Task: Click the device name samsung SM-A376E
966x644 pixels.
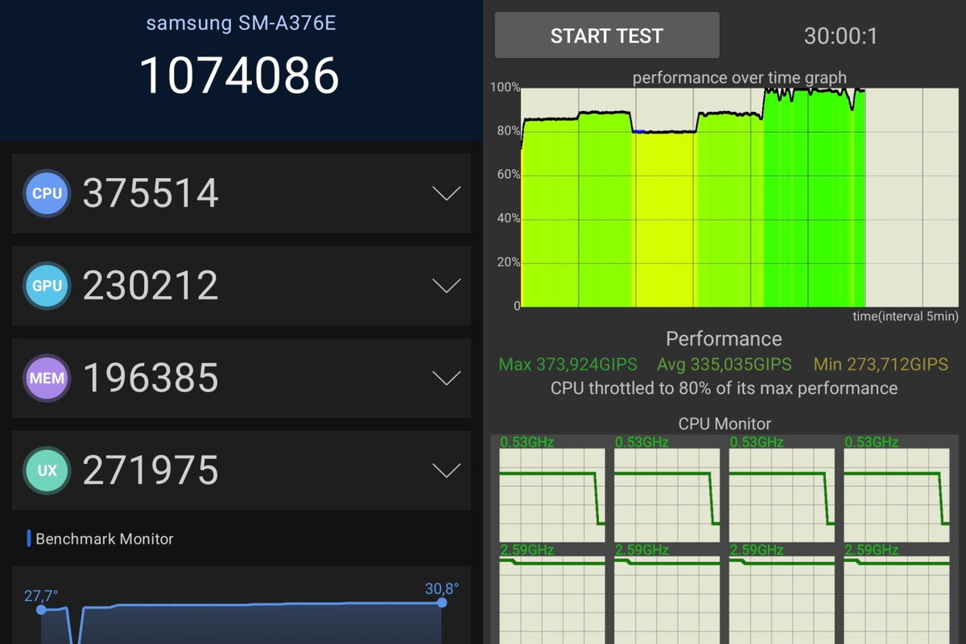Action: 241,23
